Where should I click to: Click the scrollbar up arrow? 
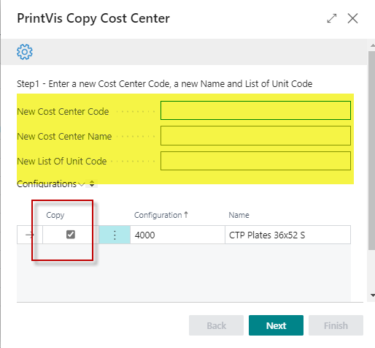click(x=372, y=45)
